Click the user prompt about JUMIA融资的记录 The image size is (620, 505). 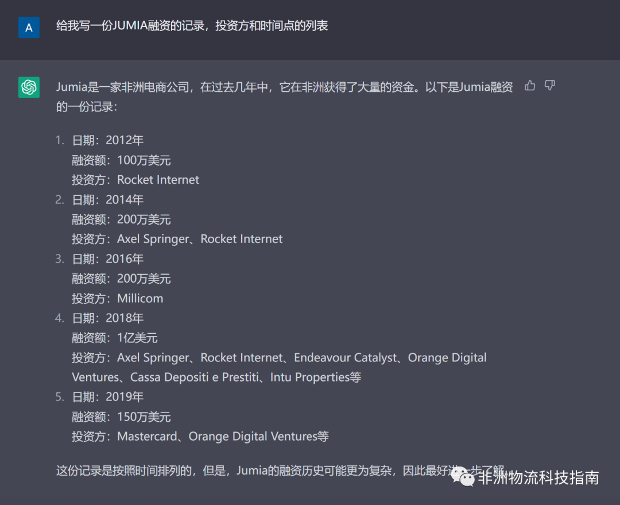point(192,26)
